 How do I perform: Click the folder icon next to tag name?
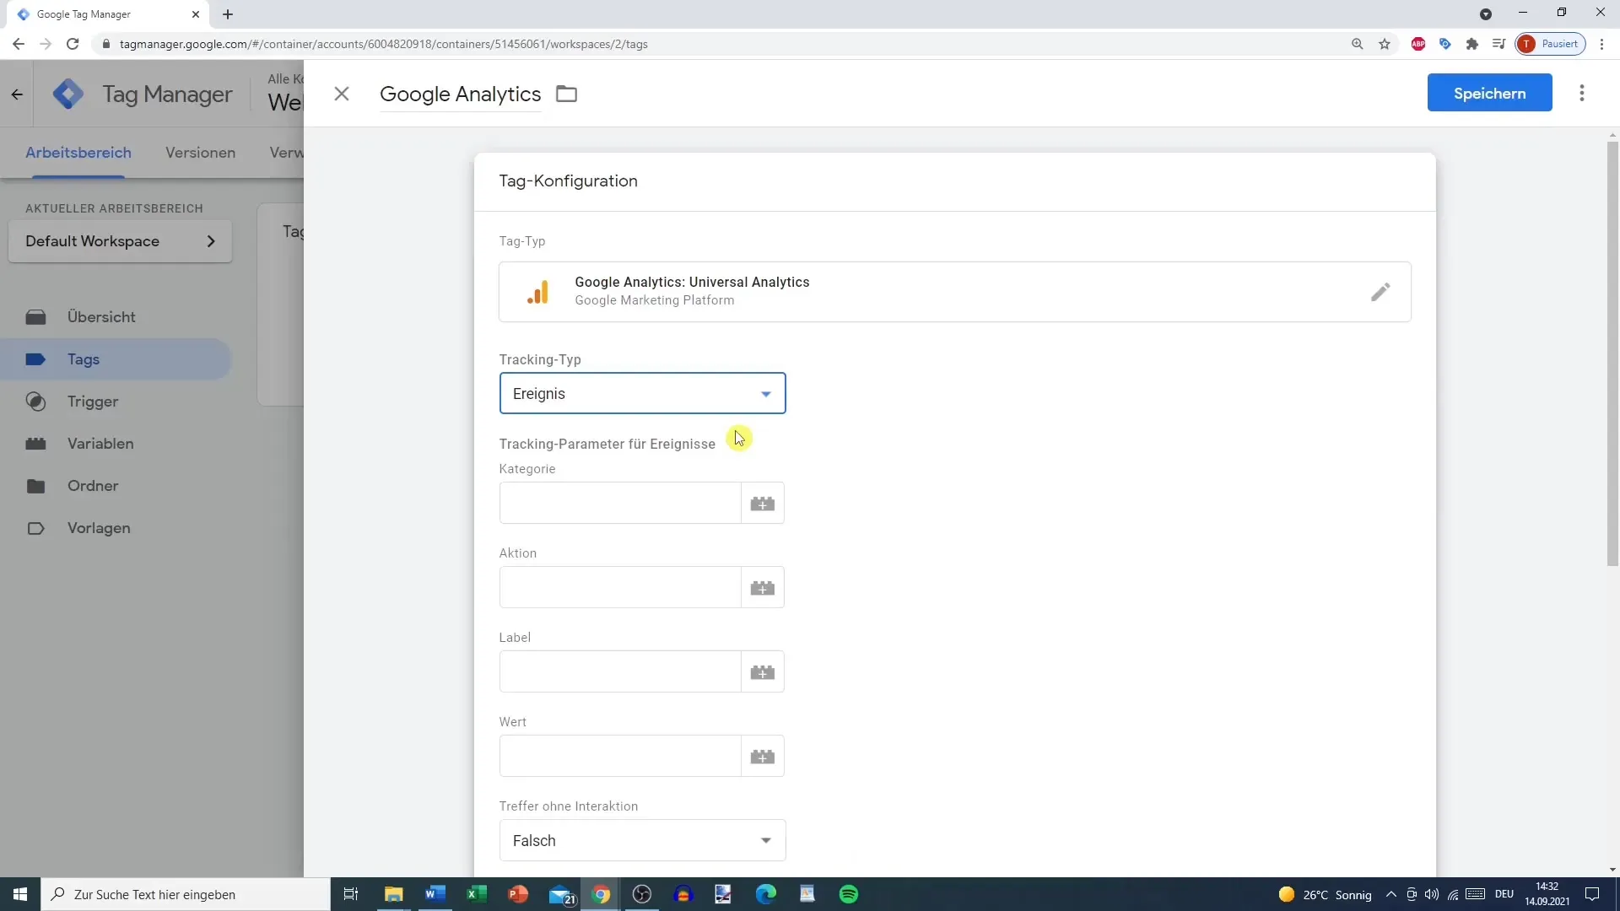[566, 94]
